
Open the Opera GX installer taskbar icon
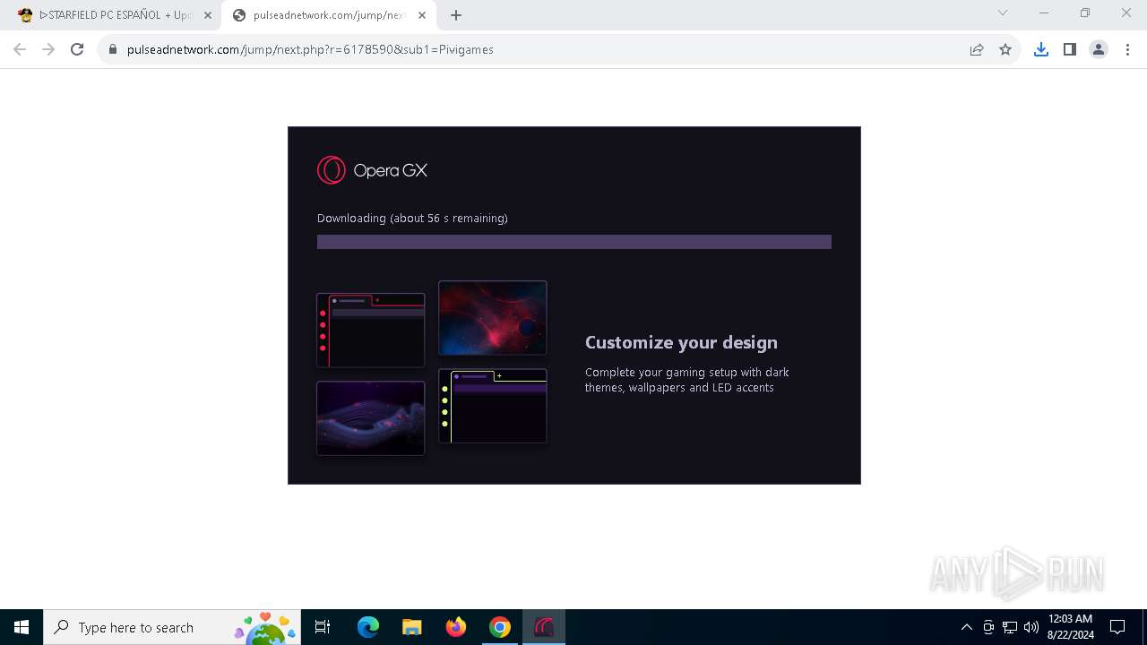click(x=544, y=627)
